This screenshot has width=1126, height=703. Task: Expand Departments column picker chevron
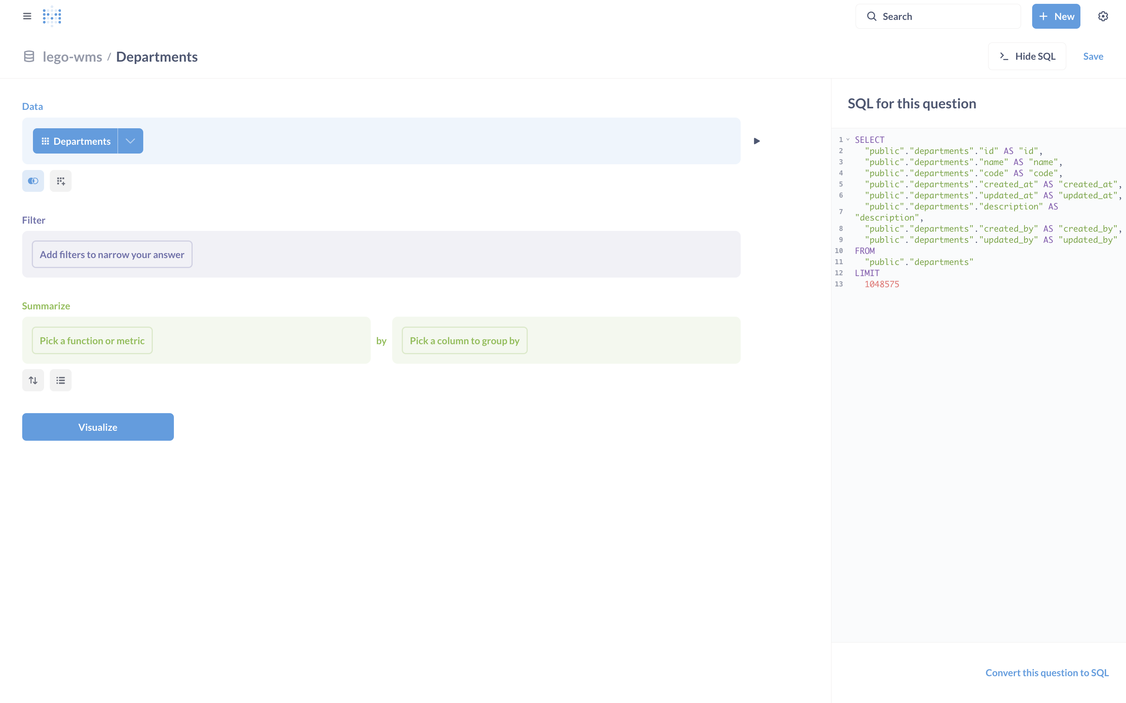(130, 141)
